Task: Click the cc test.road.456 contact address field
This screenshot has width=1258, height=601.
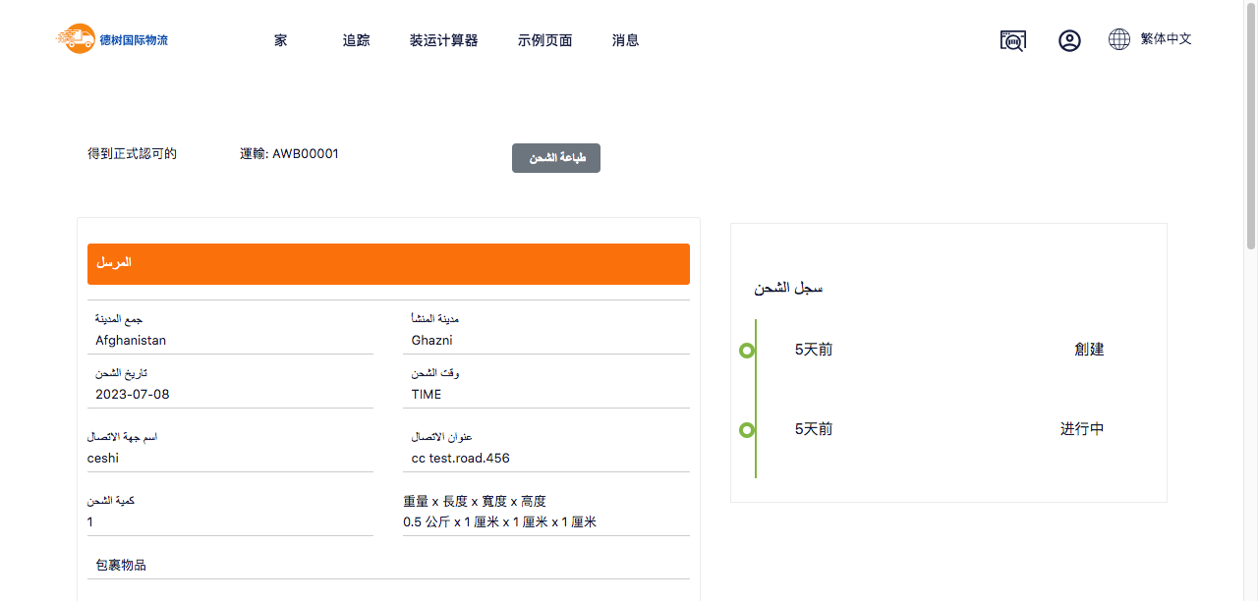Action: 548,459
